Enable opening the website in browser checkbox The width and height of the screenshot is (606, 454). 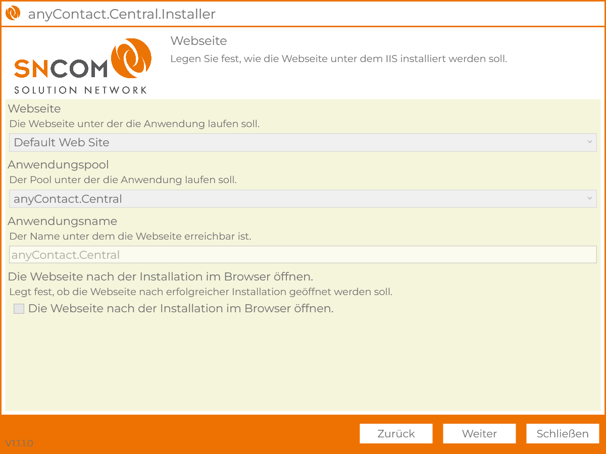coord(19,309)
